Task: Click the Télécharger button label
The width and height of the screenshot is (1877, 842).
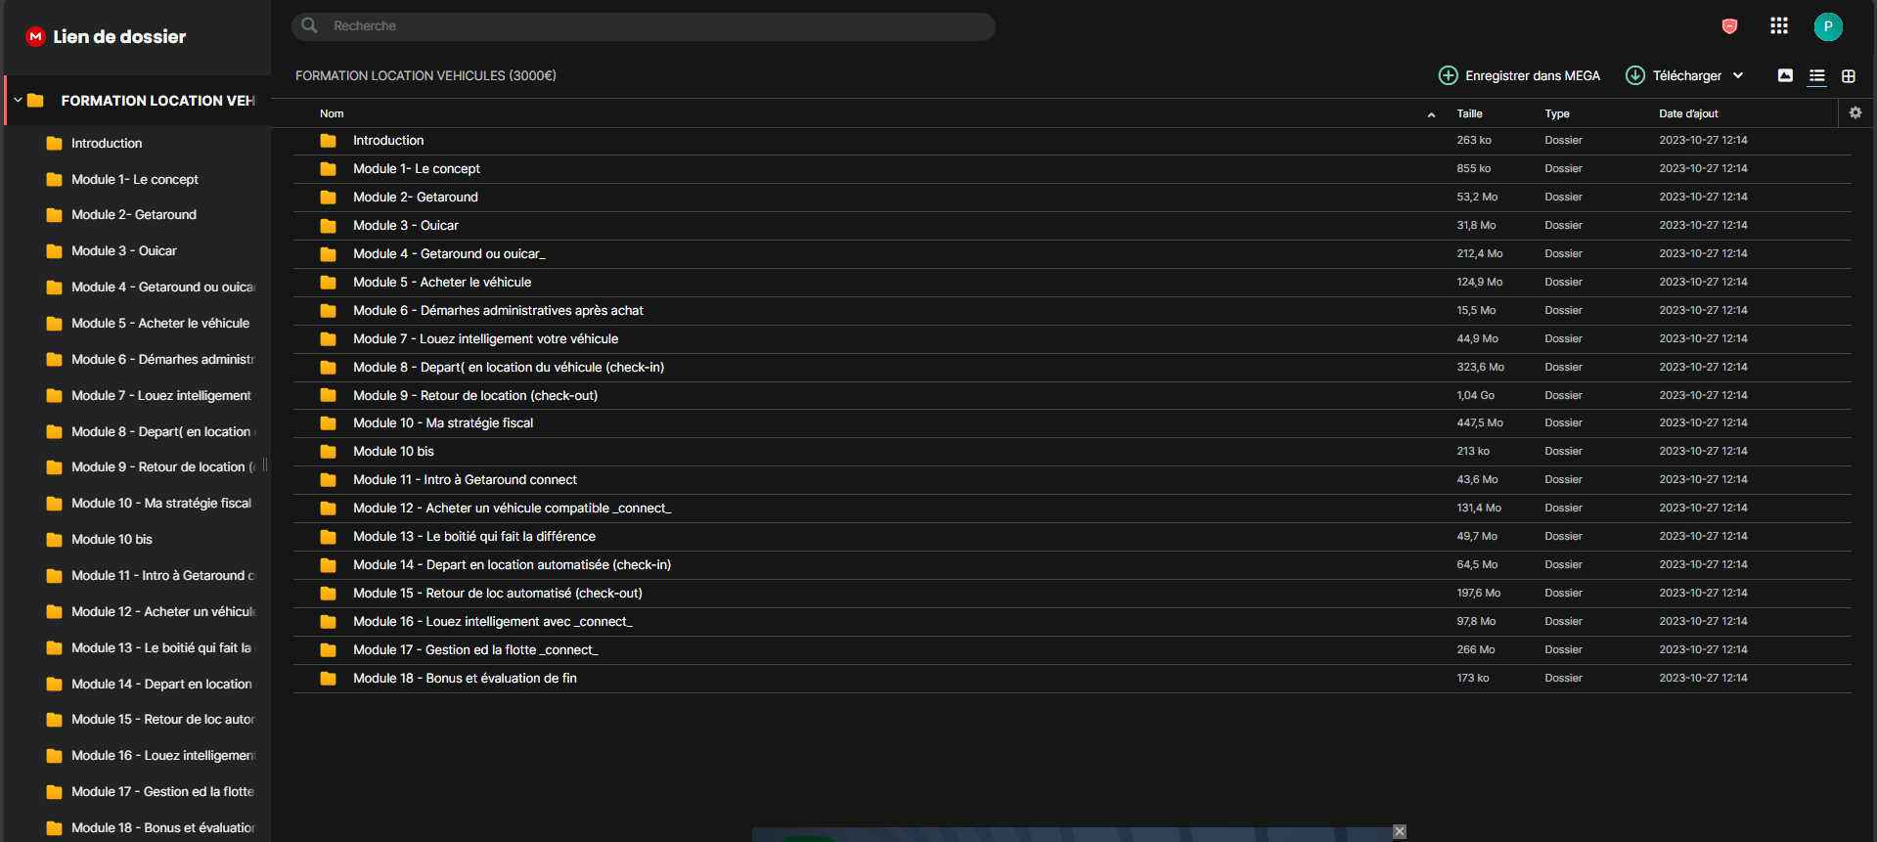Action: click(x=1687, y=75)
